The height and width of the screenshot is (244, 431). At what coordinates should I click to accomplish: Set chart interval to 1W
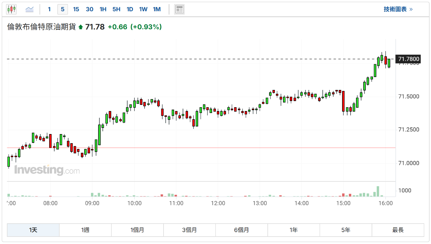143,10
